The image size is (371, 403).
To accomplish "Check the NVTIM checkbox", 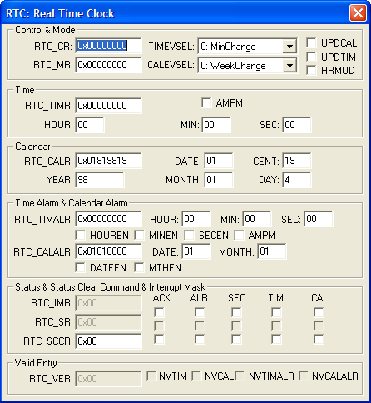I will pyautogui.click(x=151, y=376).
